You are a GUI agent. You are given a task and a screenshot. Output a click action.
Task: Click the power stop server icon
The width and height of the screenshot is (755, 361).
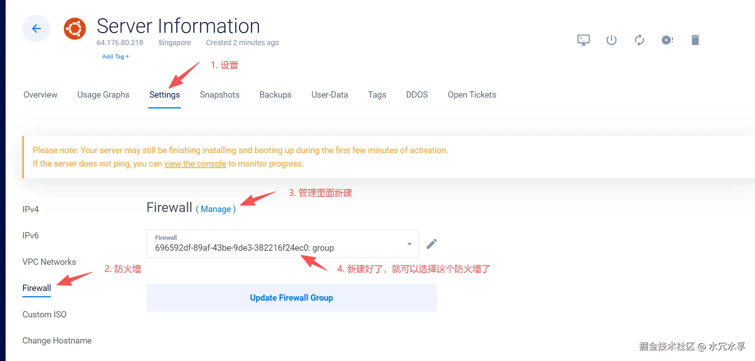[611, 40]
